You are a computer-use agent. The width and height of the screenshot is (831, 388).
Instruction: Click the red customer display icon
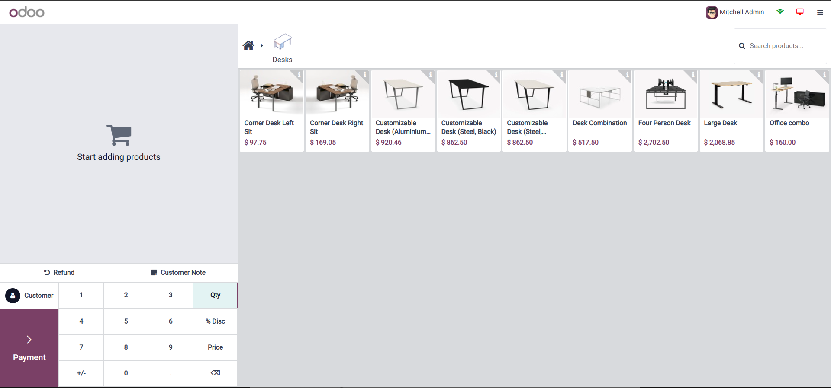(800, 12)
